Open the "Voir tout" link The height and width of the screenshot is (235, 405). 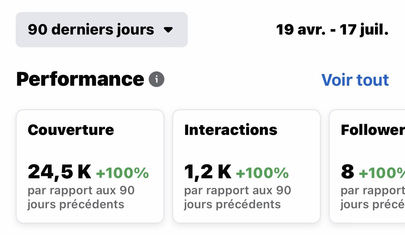[355, 80]
